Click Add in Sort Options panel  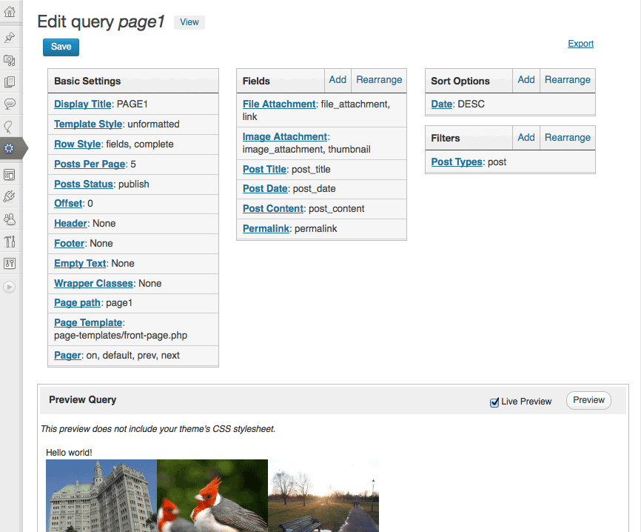[526, 80]
